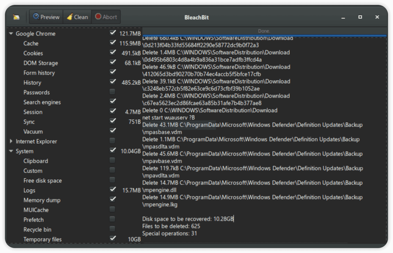The height and width of the screenshot is (253, 393).
Task: Select the Cookies item in the tree
Action: click(33, 53)
